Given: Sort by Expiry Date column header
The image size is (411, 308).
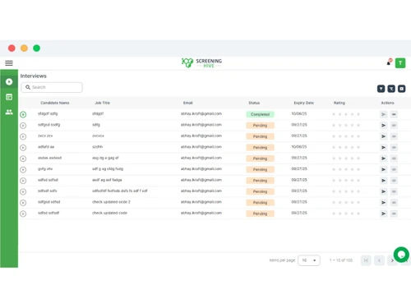Looking at the screenshot, I should [x=303, y=103].
